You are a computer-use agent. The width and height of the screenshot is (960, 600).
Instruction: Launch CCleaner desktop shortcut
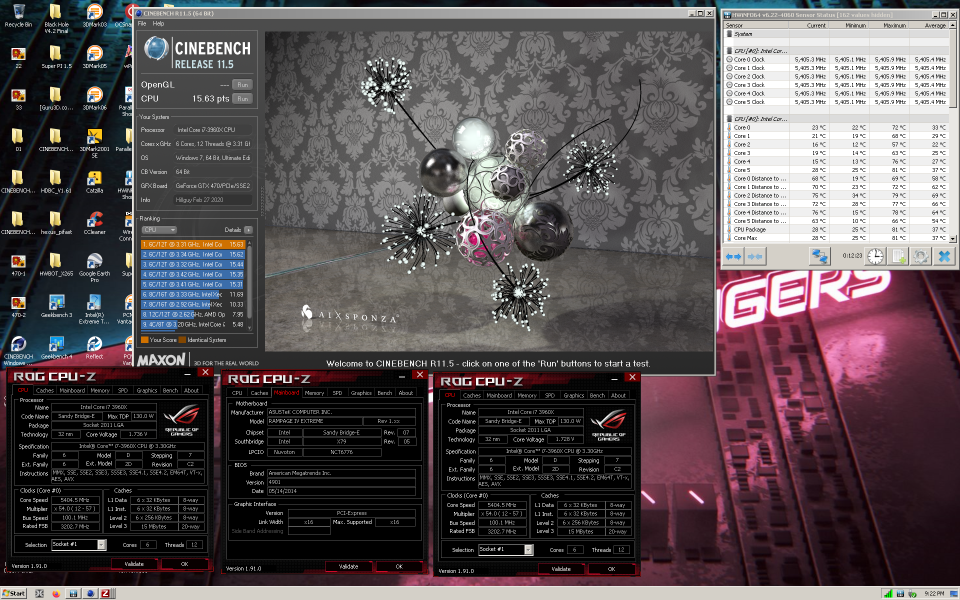tap(94, 222)
